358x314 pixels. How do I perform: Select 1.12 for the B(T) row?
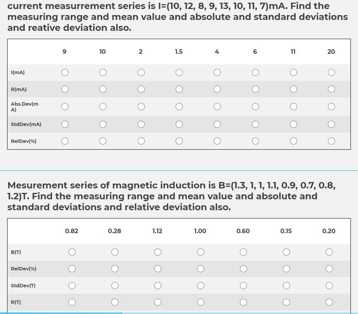pyautogui.click(x=158, y=252)
